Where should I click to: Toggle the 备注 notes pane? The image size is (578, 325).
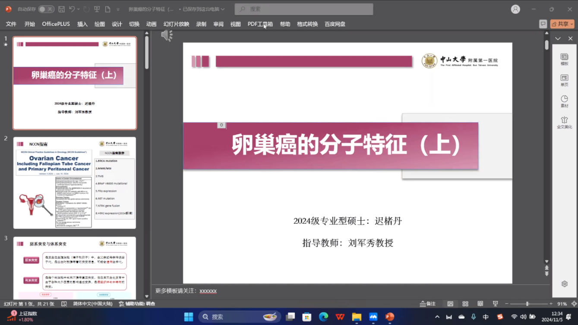click(428, 304)
